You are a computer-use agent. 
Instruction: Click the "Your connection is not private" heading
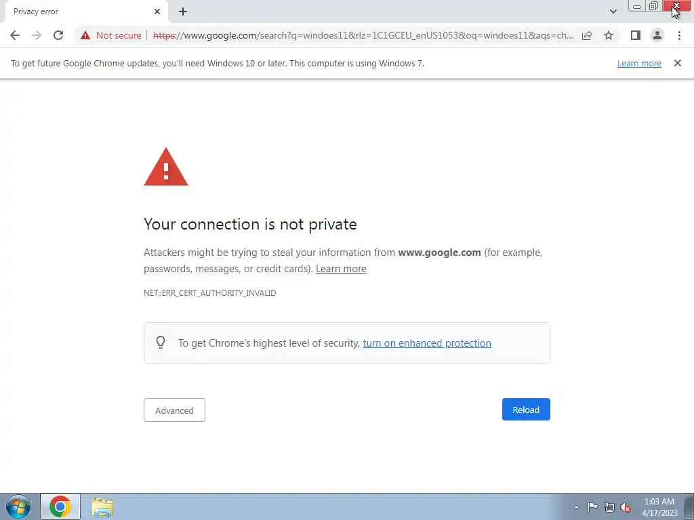click(250, 224)
